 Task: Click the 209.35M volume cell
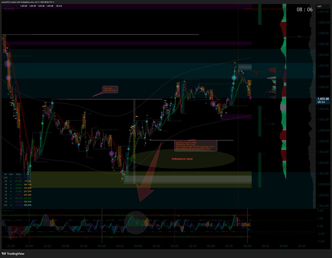click(x=28, y=185)
